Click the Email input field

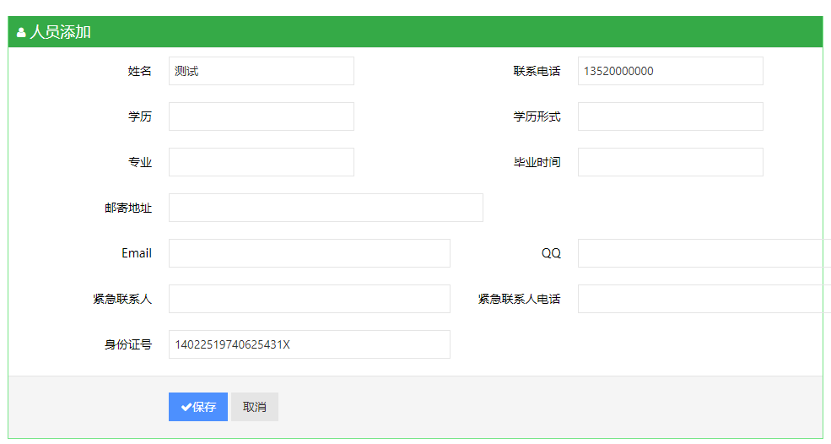(x=310, y=253)
